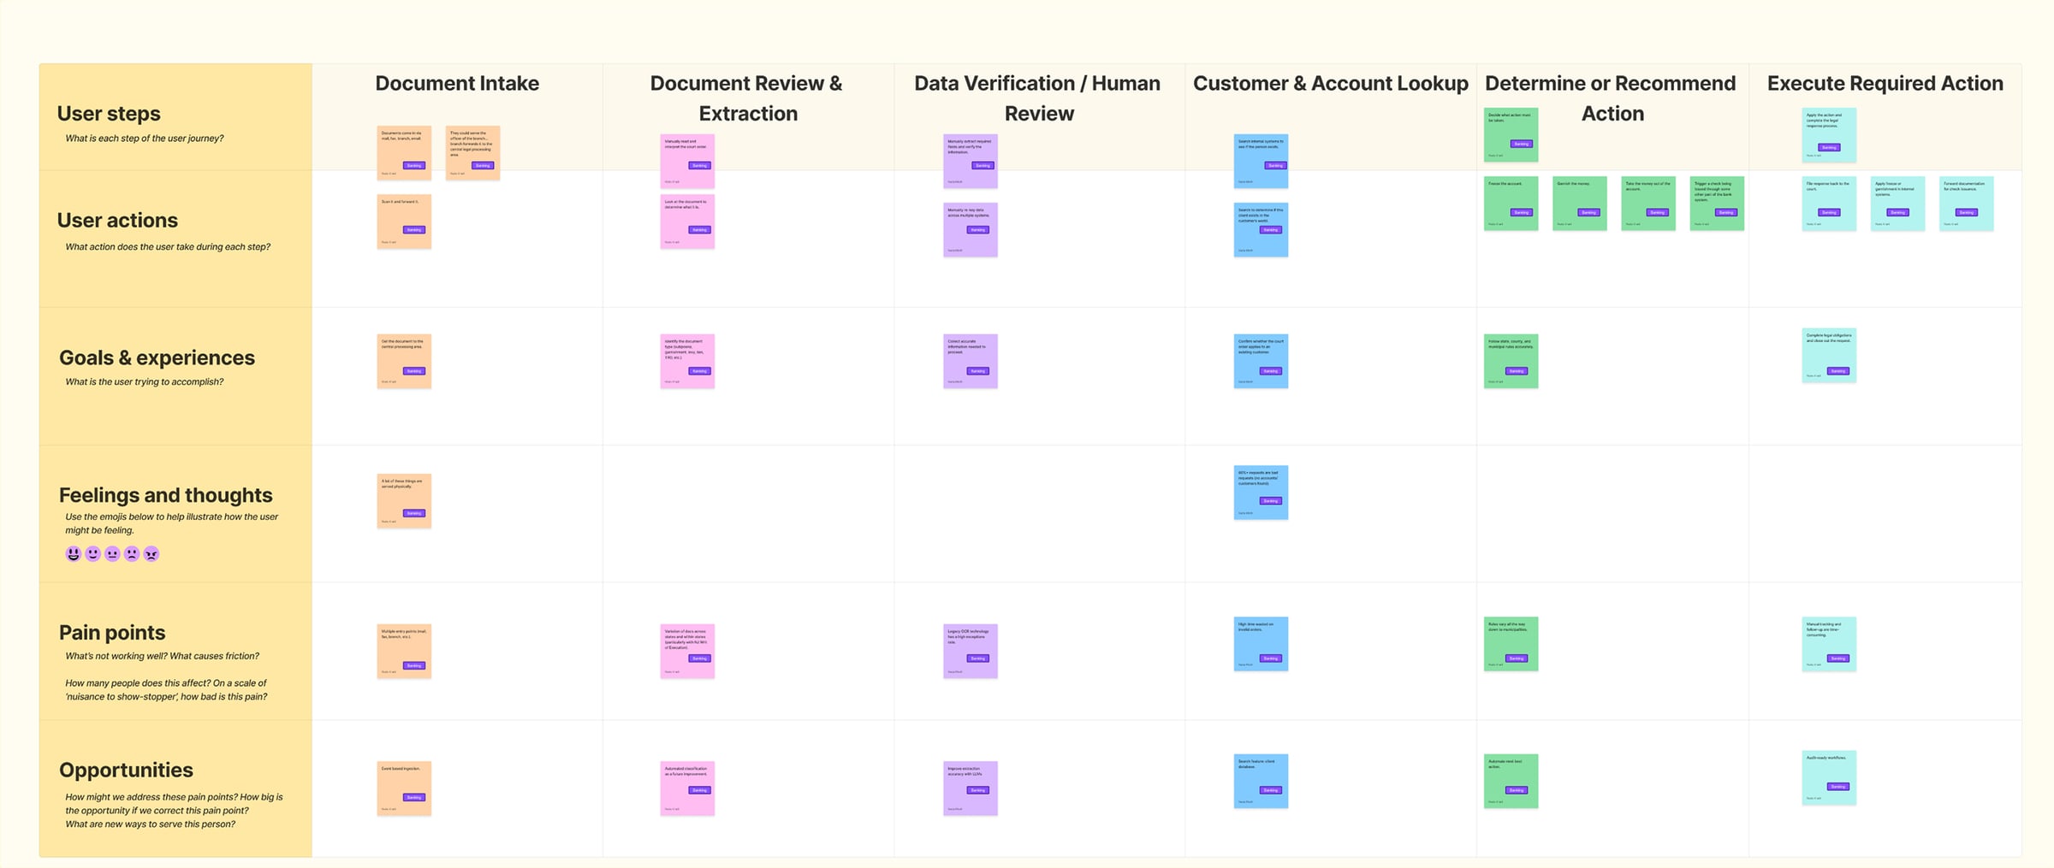Screen dimensions: 2054x868
Task: Click the neutral middle face emoji
Action: [x=112, y=554]
